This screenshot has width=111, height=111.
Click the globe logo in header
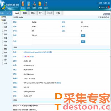pos(3,5)
